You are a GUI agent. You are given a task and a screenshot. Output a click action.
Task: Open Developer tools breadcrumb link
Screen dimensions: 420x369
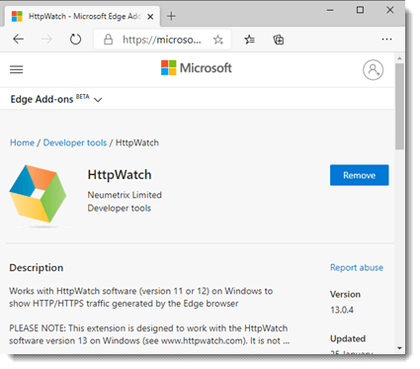point(75,142)
